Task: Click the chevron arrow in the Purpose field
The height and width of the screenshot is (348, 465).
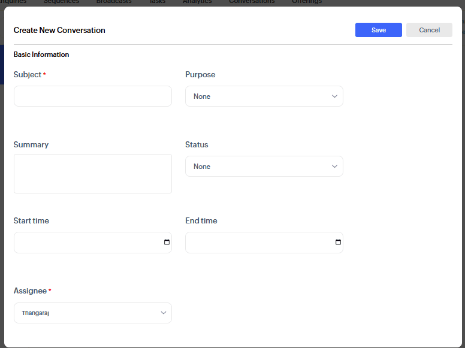Action: (x=334, y=96)
